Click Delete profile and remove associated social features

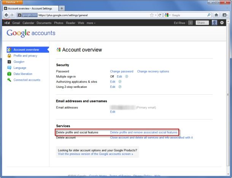[144, 132]
